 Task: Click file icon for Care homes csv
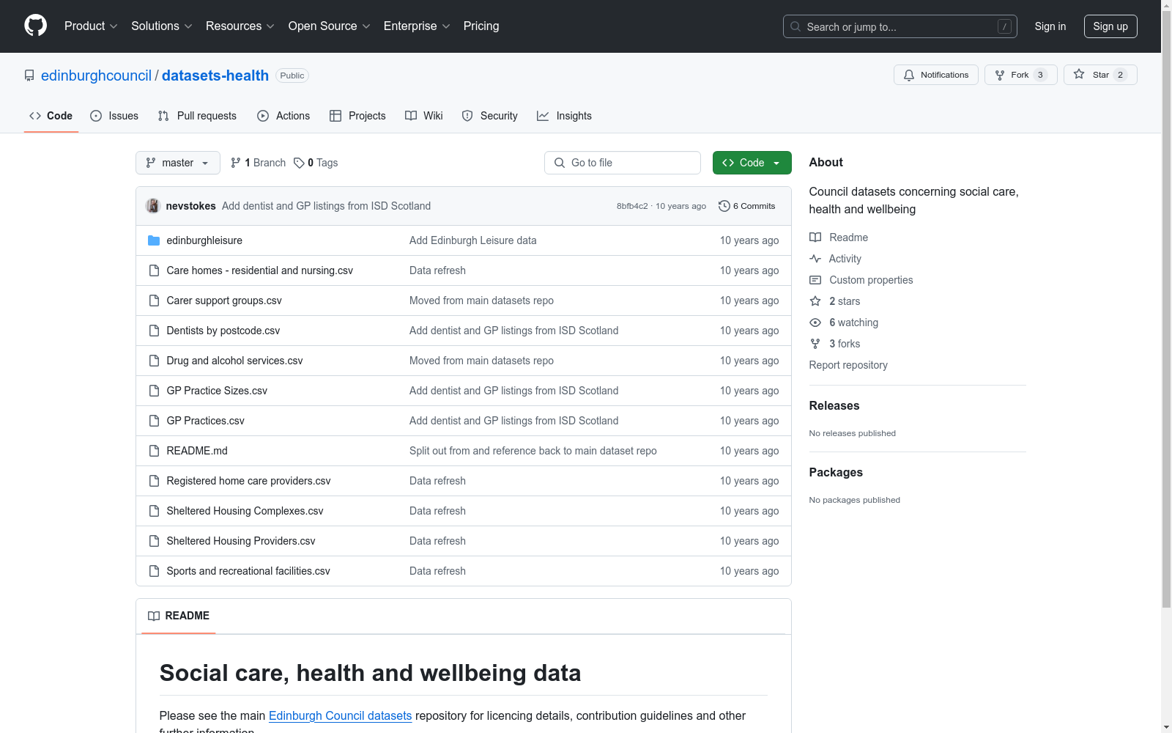(154, 270)
